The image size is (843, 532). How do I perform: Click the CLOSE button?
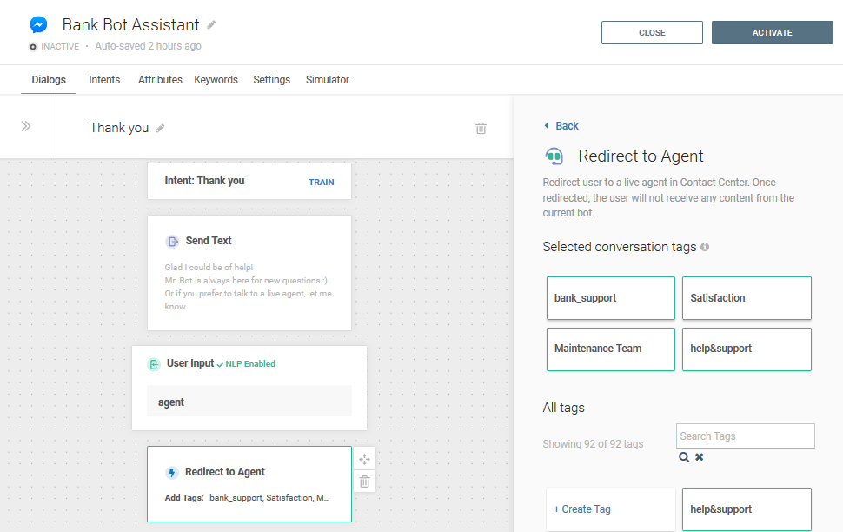tap(652, 33)
